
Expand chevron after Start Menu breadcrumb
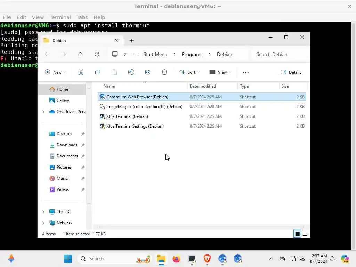tap(175, 54)
